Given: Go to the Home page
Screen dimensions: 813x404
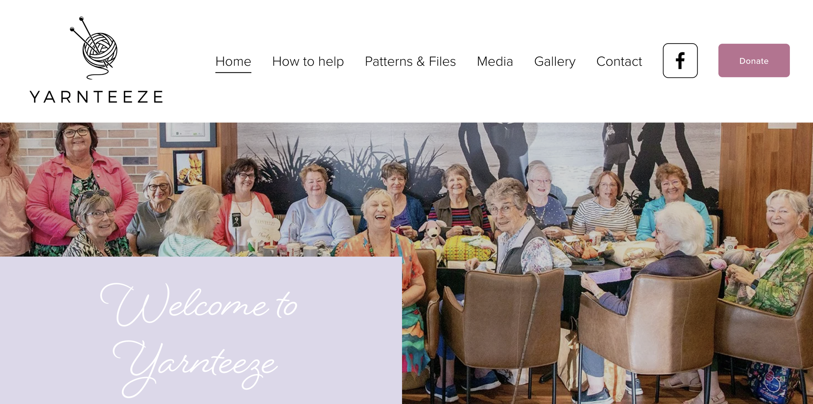Looking at the screenshot, I should click(x=233, y=61).
